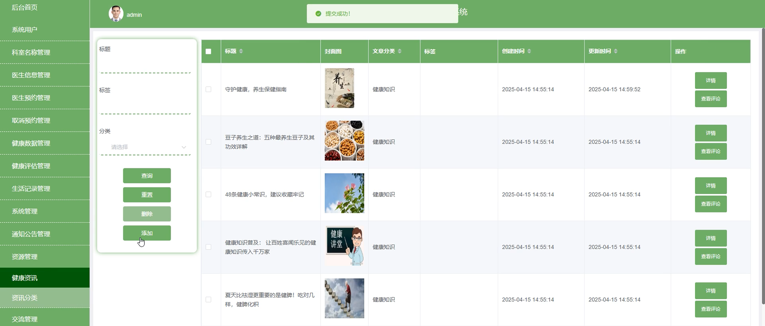The width and height of the screenshot is (765, 326).
Task: Click the 标题 search input field
Action: [145, 64]
